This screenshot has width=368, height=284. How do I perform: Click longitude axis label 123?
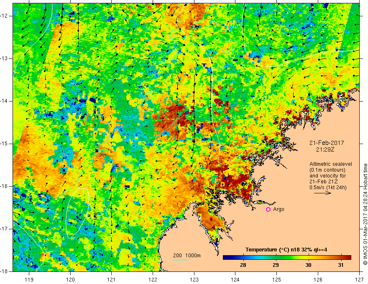(194, 279)
